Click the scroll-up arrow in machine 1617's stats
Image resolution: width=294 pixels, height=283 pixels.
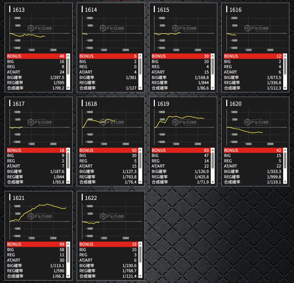pos(68,150)
